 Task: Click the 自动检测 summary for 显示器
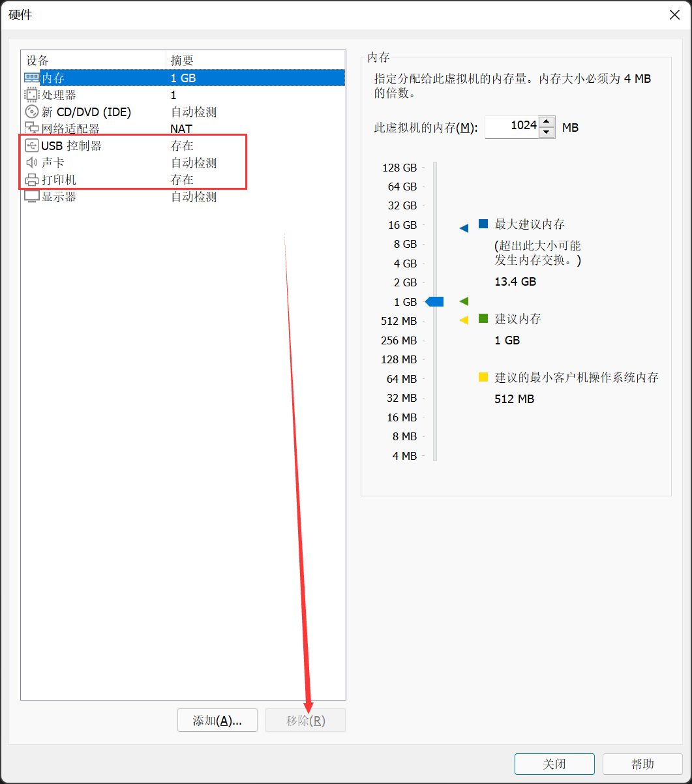(x=194, y=196)
